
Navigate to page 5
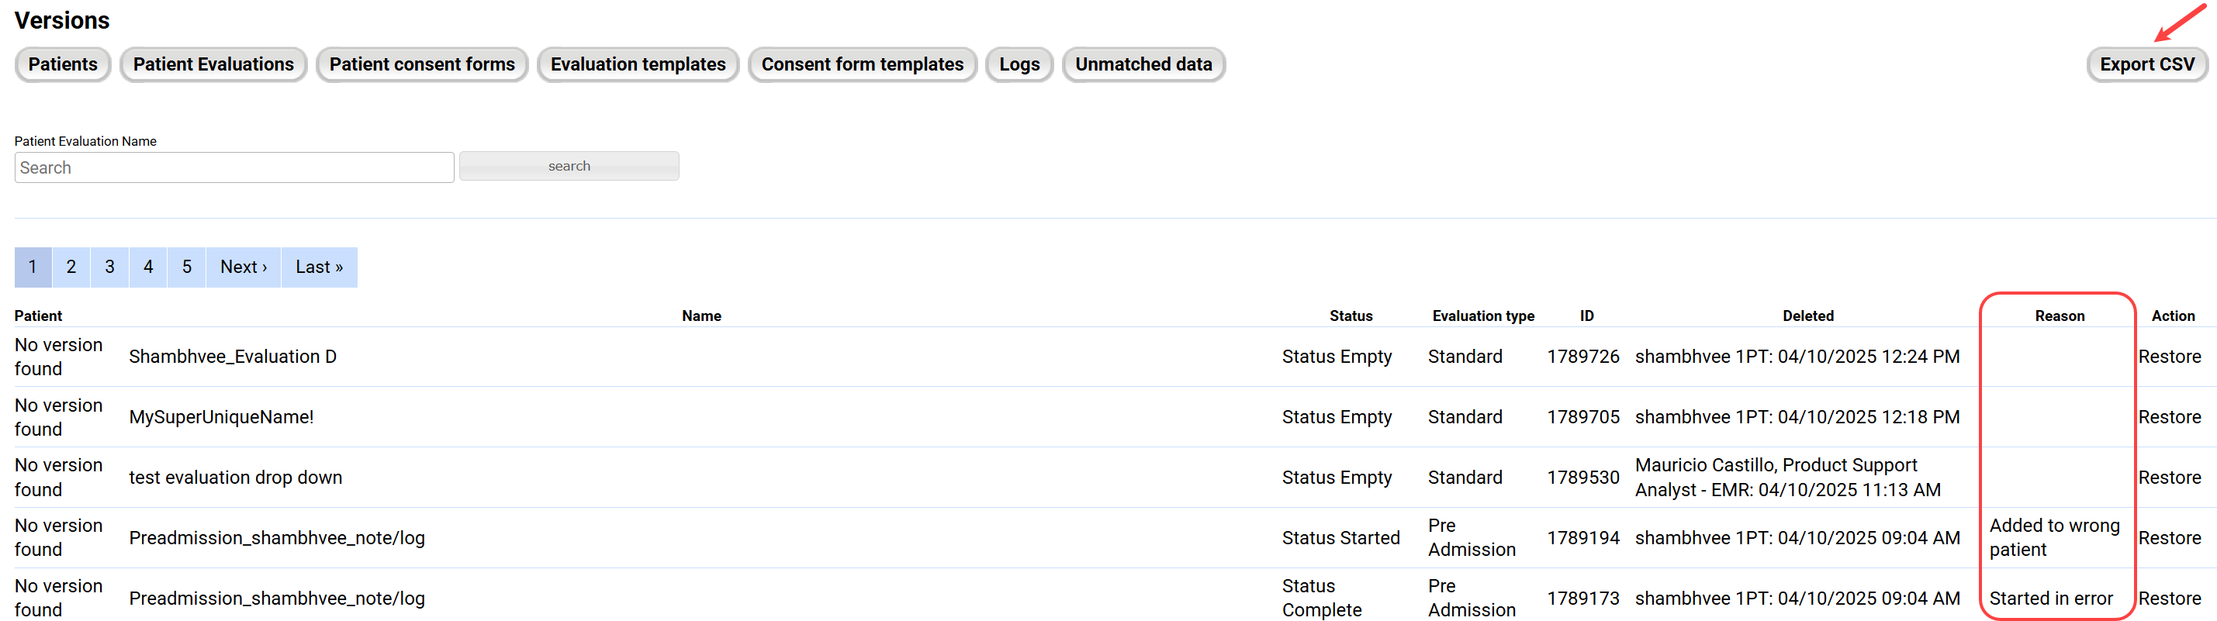(187, 267)
